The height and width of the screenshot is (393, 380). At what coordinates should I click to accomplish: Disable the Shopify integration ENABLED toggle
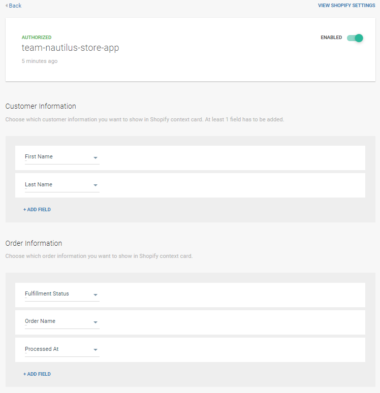(355, 38)
